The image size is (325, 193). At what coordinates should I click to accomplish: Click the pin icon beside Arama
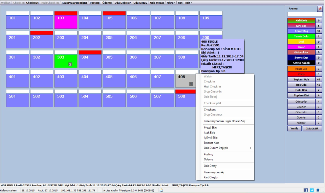click(320, 9)
